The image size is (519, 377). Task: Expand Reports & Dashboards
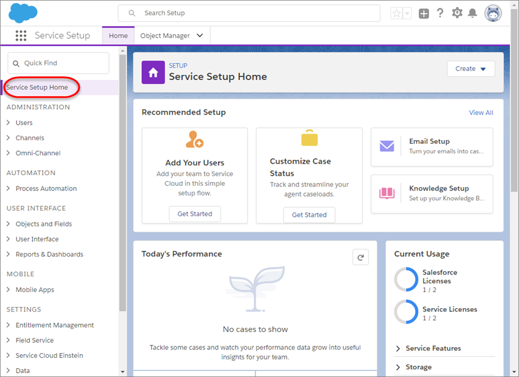(x=8, y=254)
